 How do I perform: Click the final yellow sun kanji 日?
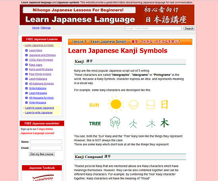coord(164,104)
